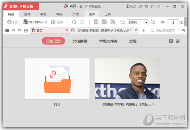The height and width of the screenshot is (130, 190).
Task: Open the feedback message icon in title bar
Action: coord(140,6)
